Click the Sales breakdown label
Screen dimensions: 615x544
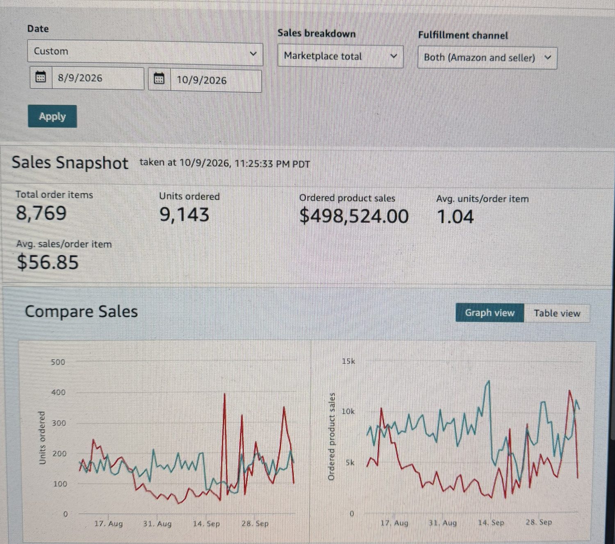tap(317, 34)
